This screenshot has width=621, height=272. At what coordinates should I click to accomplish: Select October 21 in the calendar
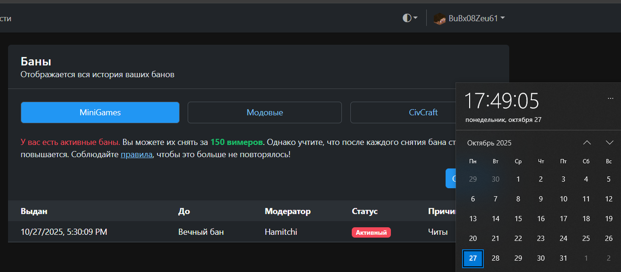coord(495,239)
